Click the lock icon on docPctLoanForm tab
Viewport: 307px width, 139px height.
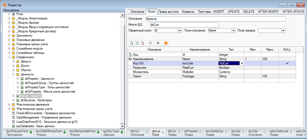coord(31,132)
